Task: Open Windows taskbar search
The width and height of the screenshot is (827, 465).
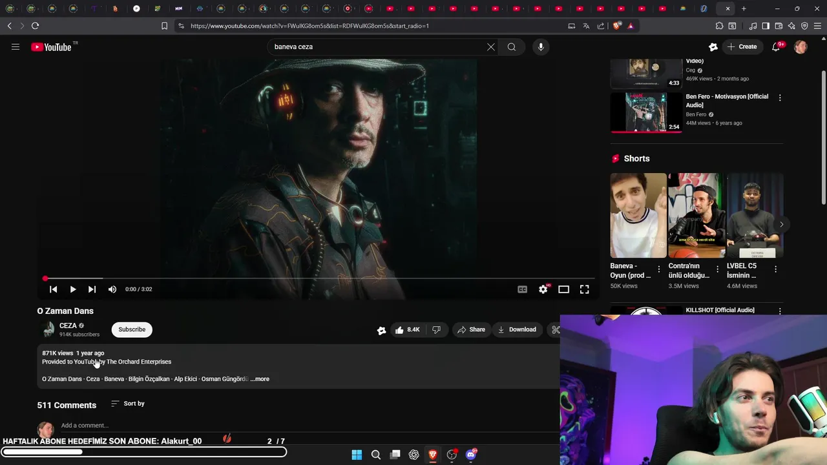Action: pyautogui.click(x=375, y=455)
